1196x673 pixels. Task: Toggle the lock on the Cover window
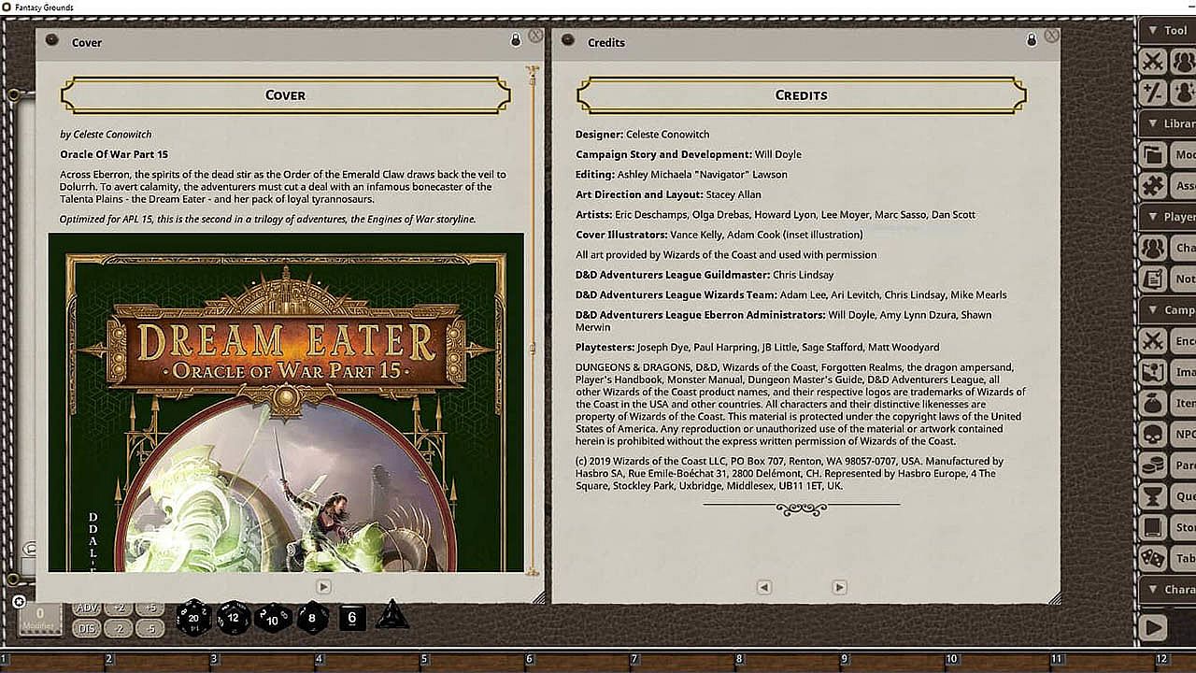tap(515, 40)
